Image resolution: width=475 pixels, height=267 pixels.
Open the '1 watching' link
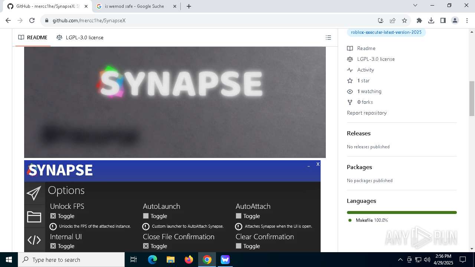pos(364,91)
